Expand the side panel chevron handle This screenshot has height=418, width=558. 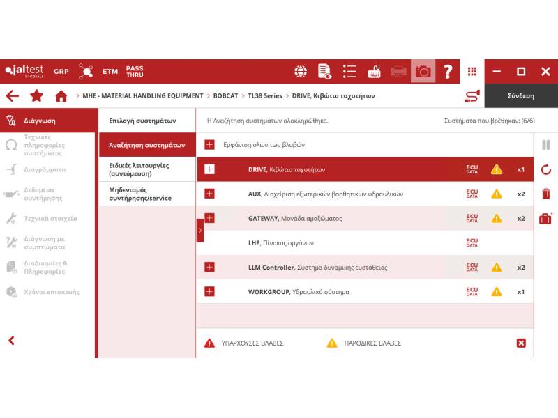(200, 230)
